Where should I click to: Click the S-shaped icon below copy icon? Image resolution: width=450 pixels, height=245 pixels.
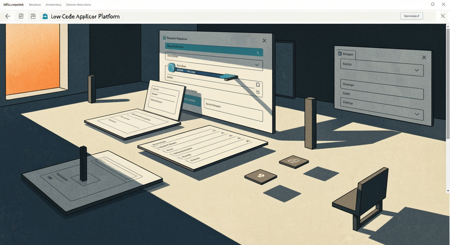click(258, 92)
